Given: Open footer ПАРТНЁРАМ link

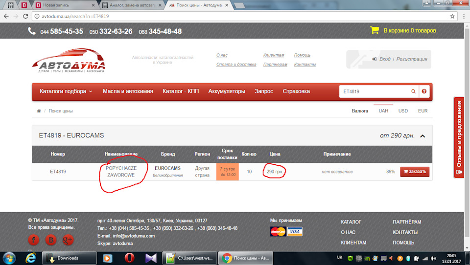Looking at the screenshot, I should (407, 222).
